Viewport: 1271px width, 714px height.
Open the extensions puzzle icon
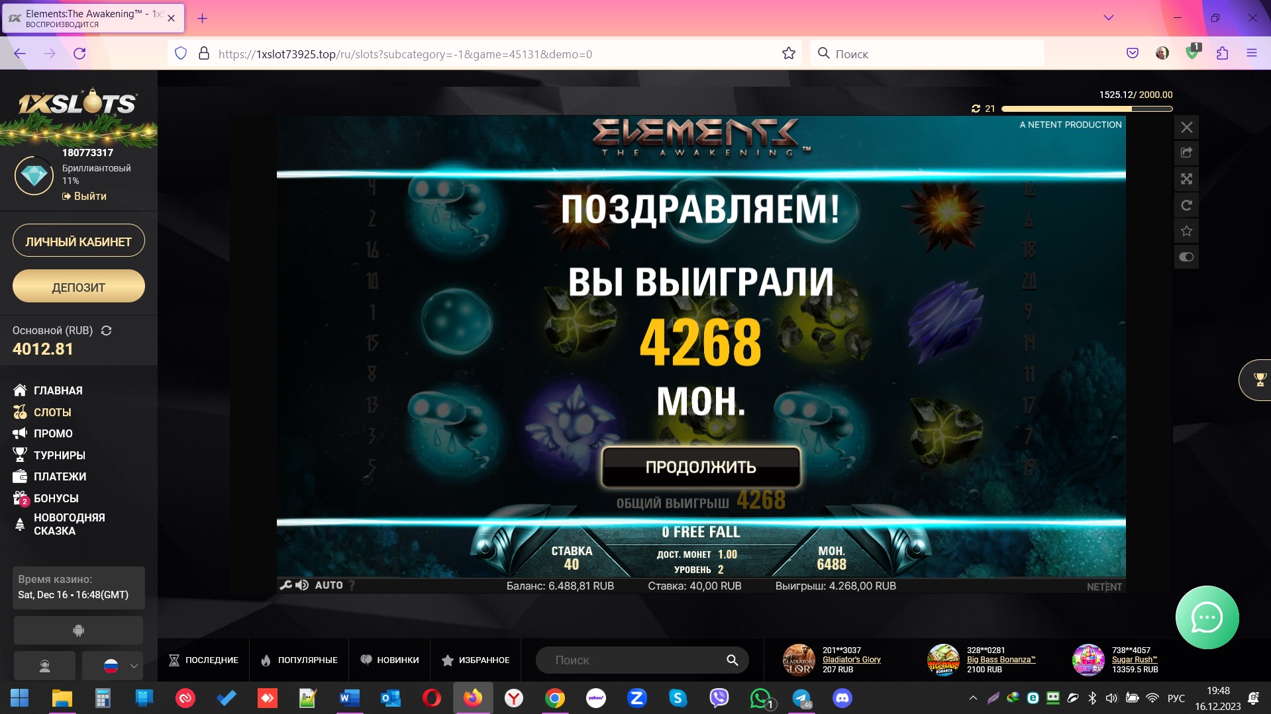tap(1222, 54)
